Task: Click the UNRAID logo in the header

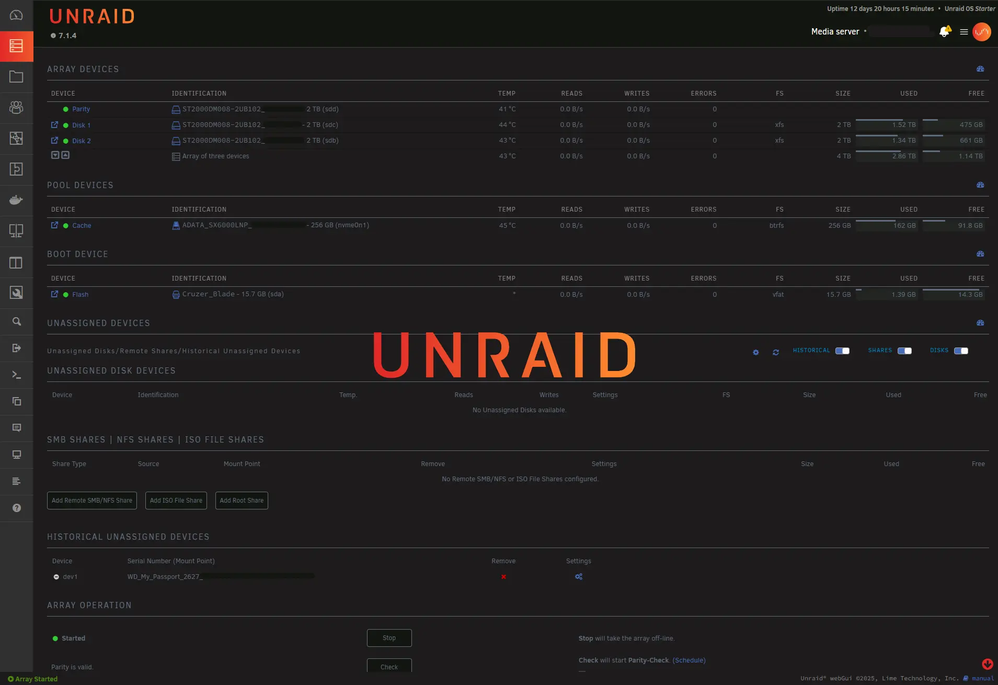Action: pyautogui.click(x=92, y=16)
